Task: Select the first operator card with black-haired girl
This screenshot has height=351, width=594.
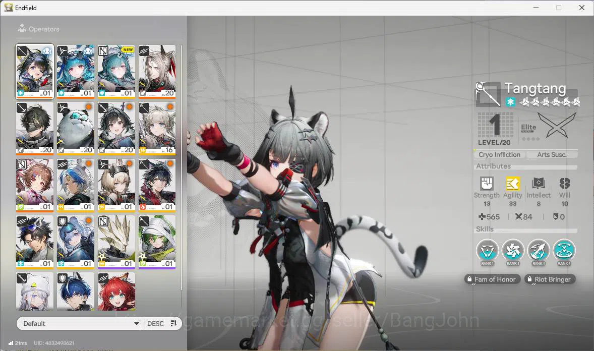Action: (x=34, y=72)
